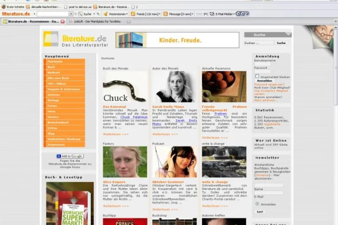Screen dimensions: 338x225
Task: Open Shop in the Hauptmenü
Action: point(64,133)
